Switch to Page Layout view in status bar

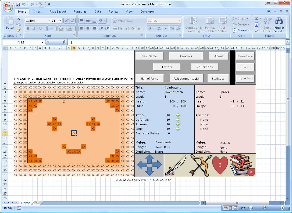230,208
